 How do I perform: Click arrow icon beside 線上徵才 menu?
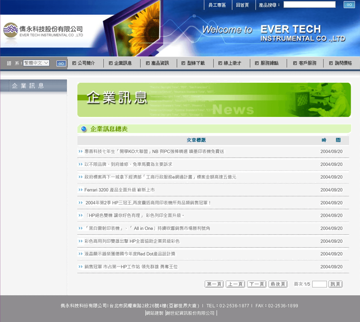(x=220, y=63)
